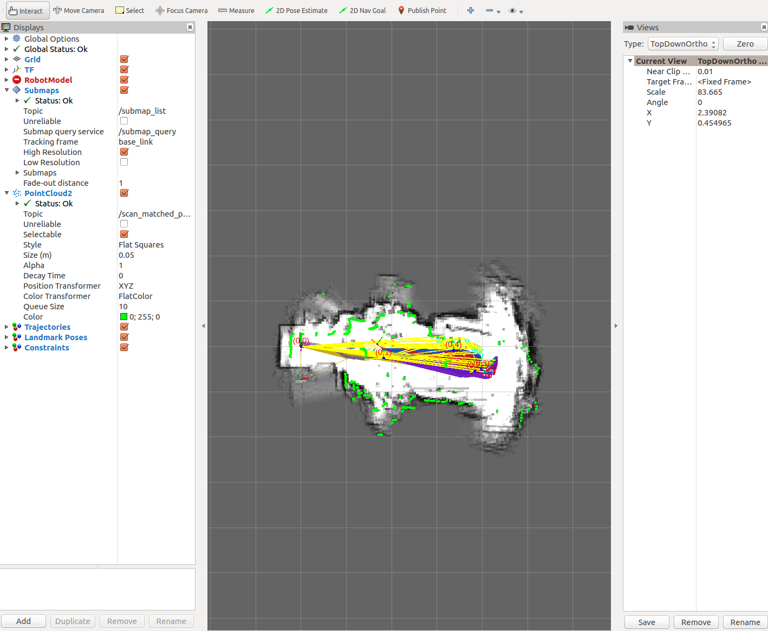The height and width of the screenshot is (631, 768).
Task: Expand the Trajectories display
Action: coord(6,327)
